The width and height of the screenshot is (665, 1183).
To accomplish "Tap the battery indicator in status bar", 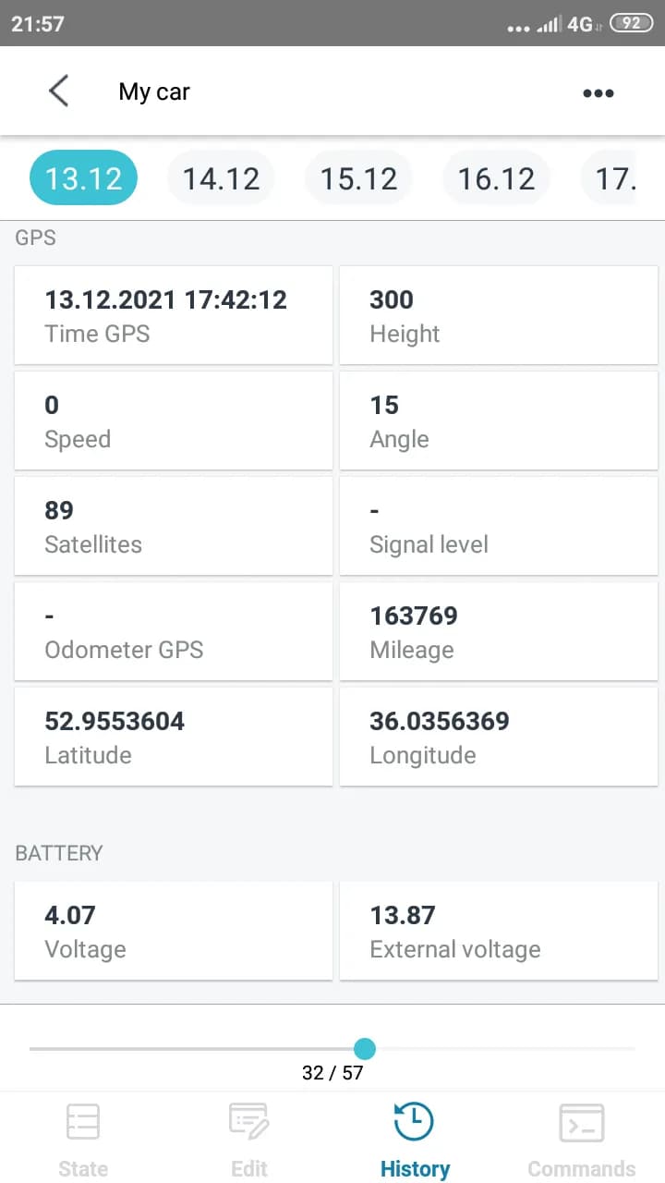I will 632,23.
